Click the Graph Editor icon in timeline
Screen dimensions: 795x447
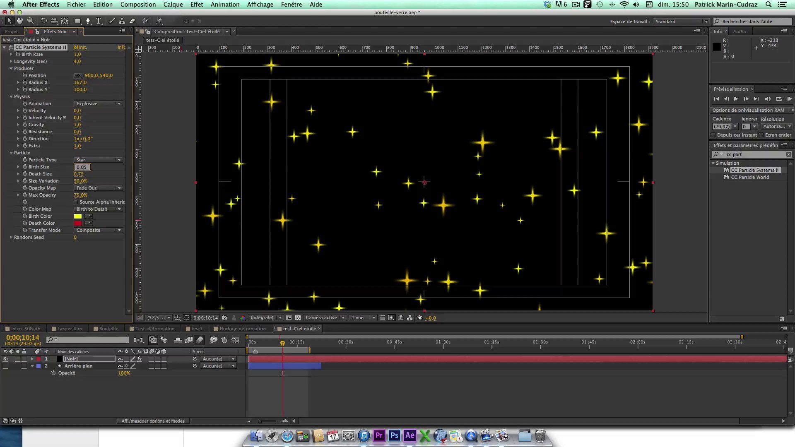pyautogui.click(x=236, y=340)
